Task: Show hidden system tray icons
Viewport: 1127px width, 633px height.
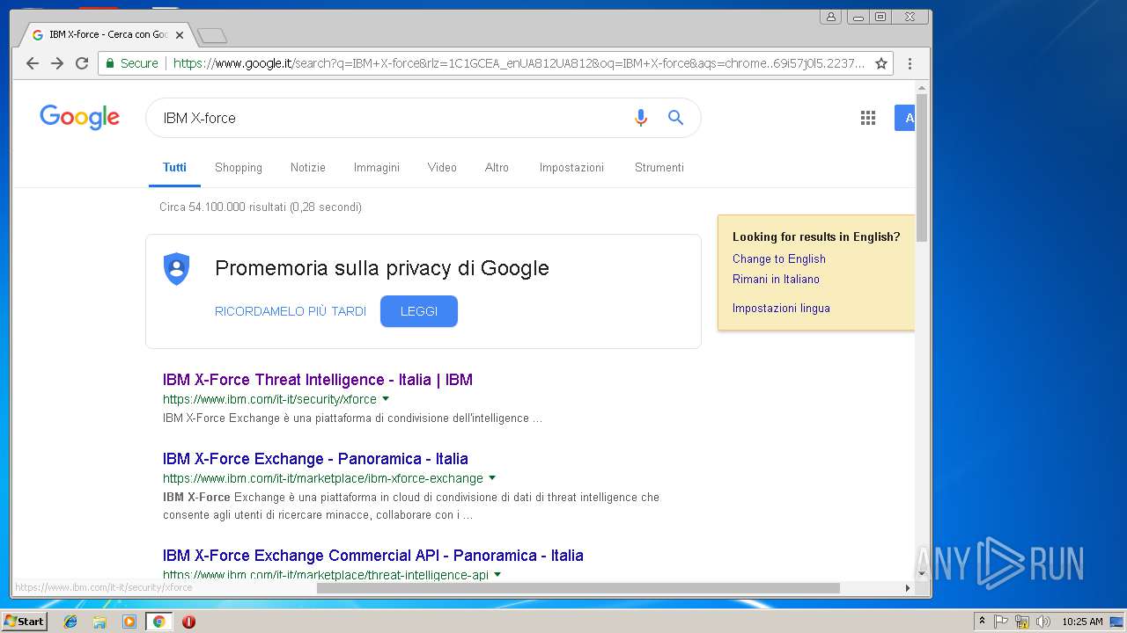Action: 982,622
